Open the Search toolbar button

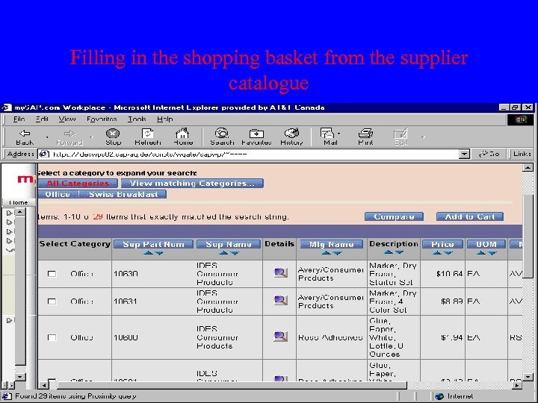point(222,137)
